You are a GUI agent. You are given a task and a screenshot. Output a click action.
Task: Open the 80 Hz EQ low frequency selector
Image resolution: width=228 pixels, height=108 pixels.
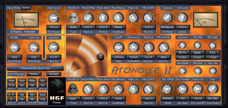pos(183,53)
